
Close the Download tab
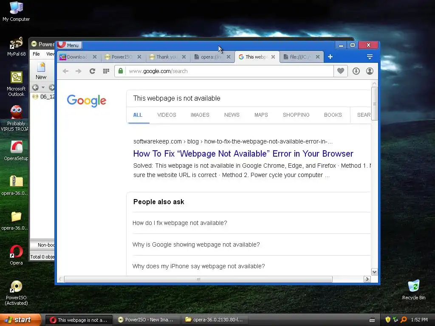coord(95,57)
